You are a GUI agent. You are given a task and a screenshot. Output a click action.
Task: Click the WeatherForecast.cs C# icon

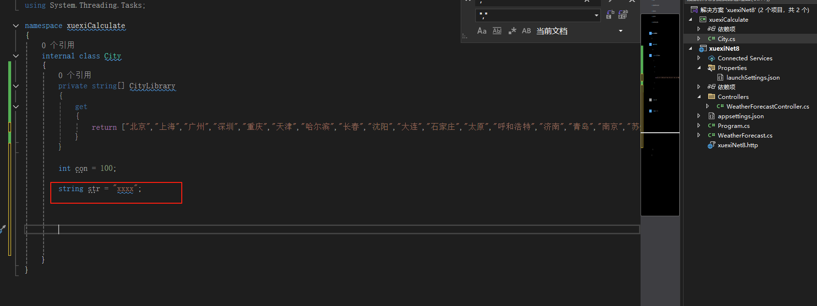[x=712, y=135]
